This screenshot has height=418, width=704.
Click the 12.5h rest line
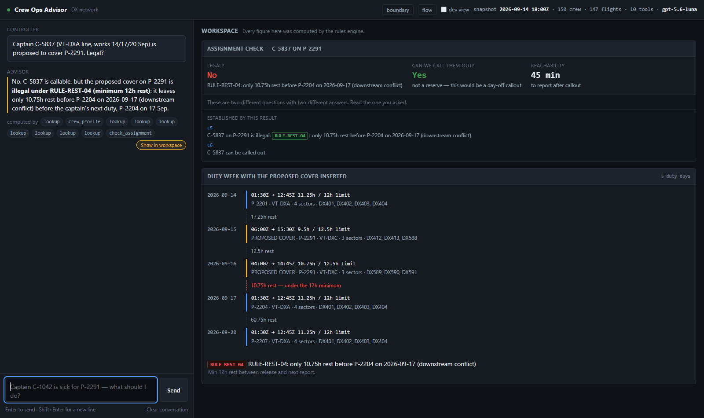point(262,251)
